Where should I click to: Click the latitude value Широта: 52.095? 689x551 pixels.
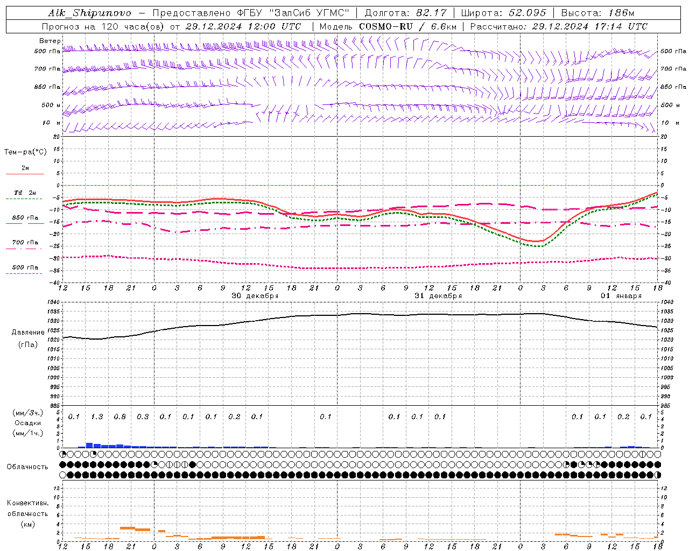click(503, 13)
